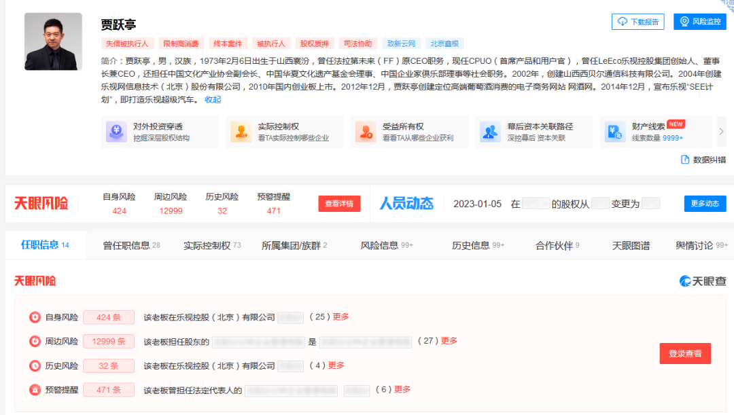Open the 财产线索 icon with NEW badge
Image resolution: width=734 pixels, height=415 pixels.
614,130
